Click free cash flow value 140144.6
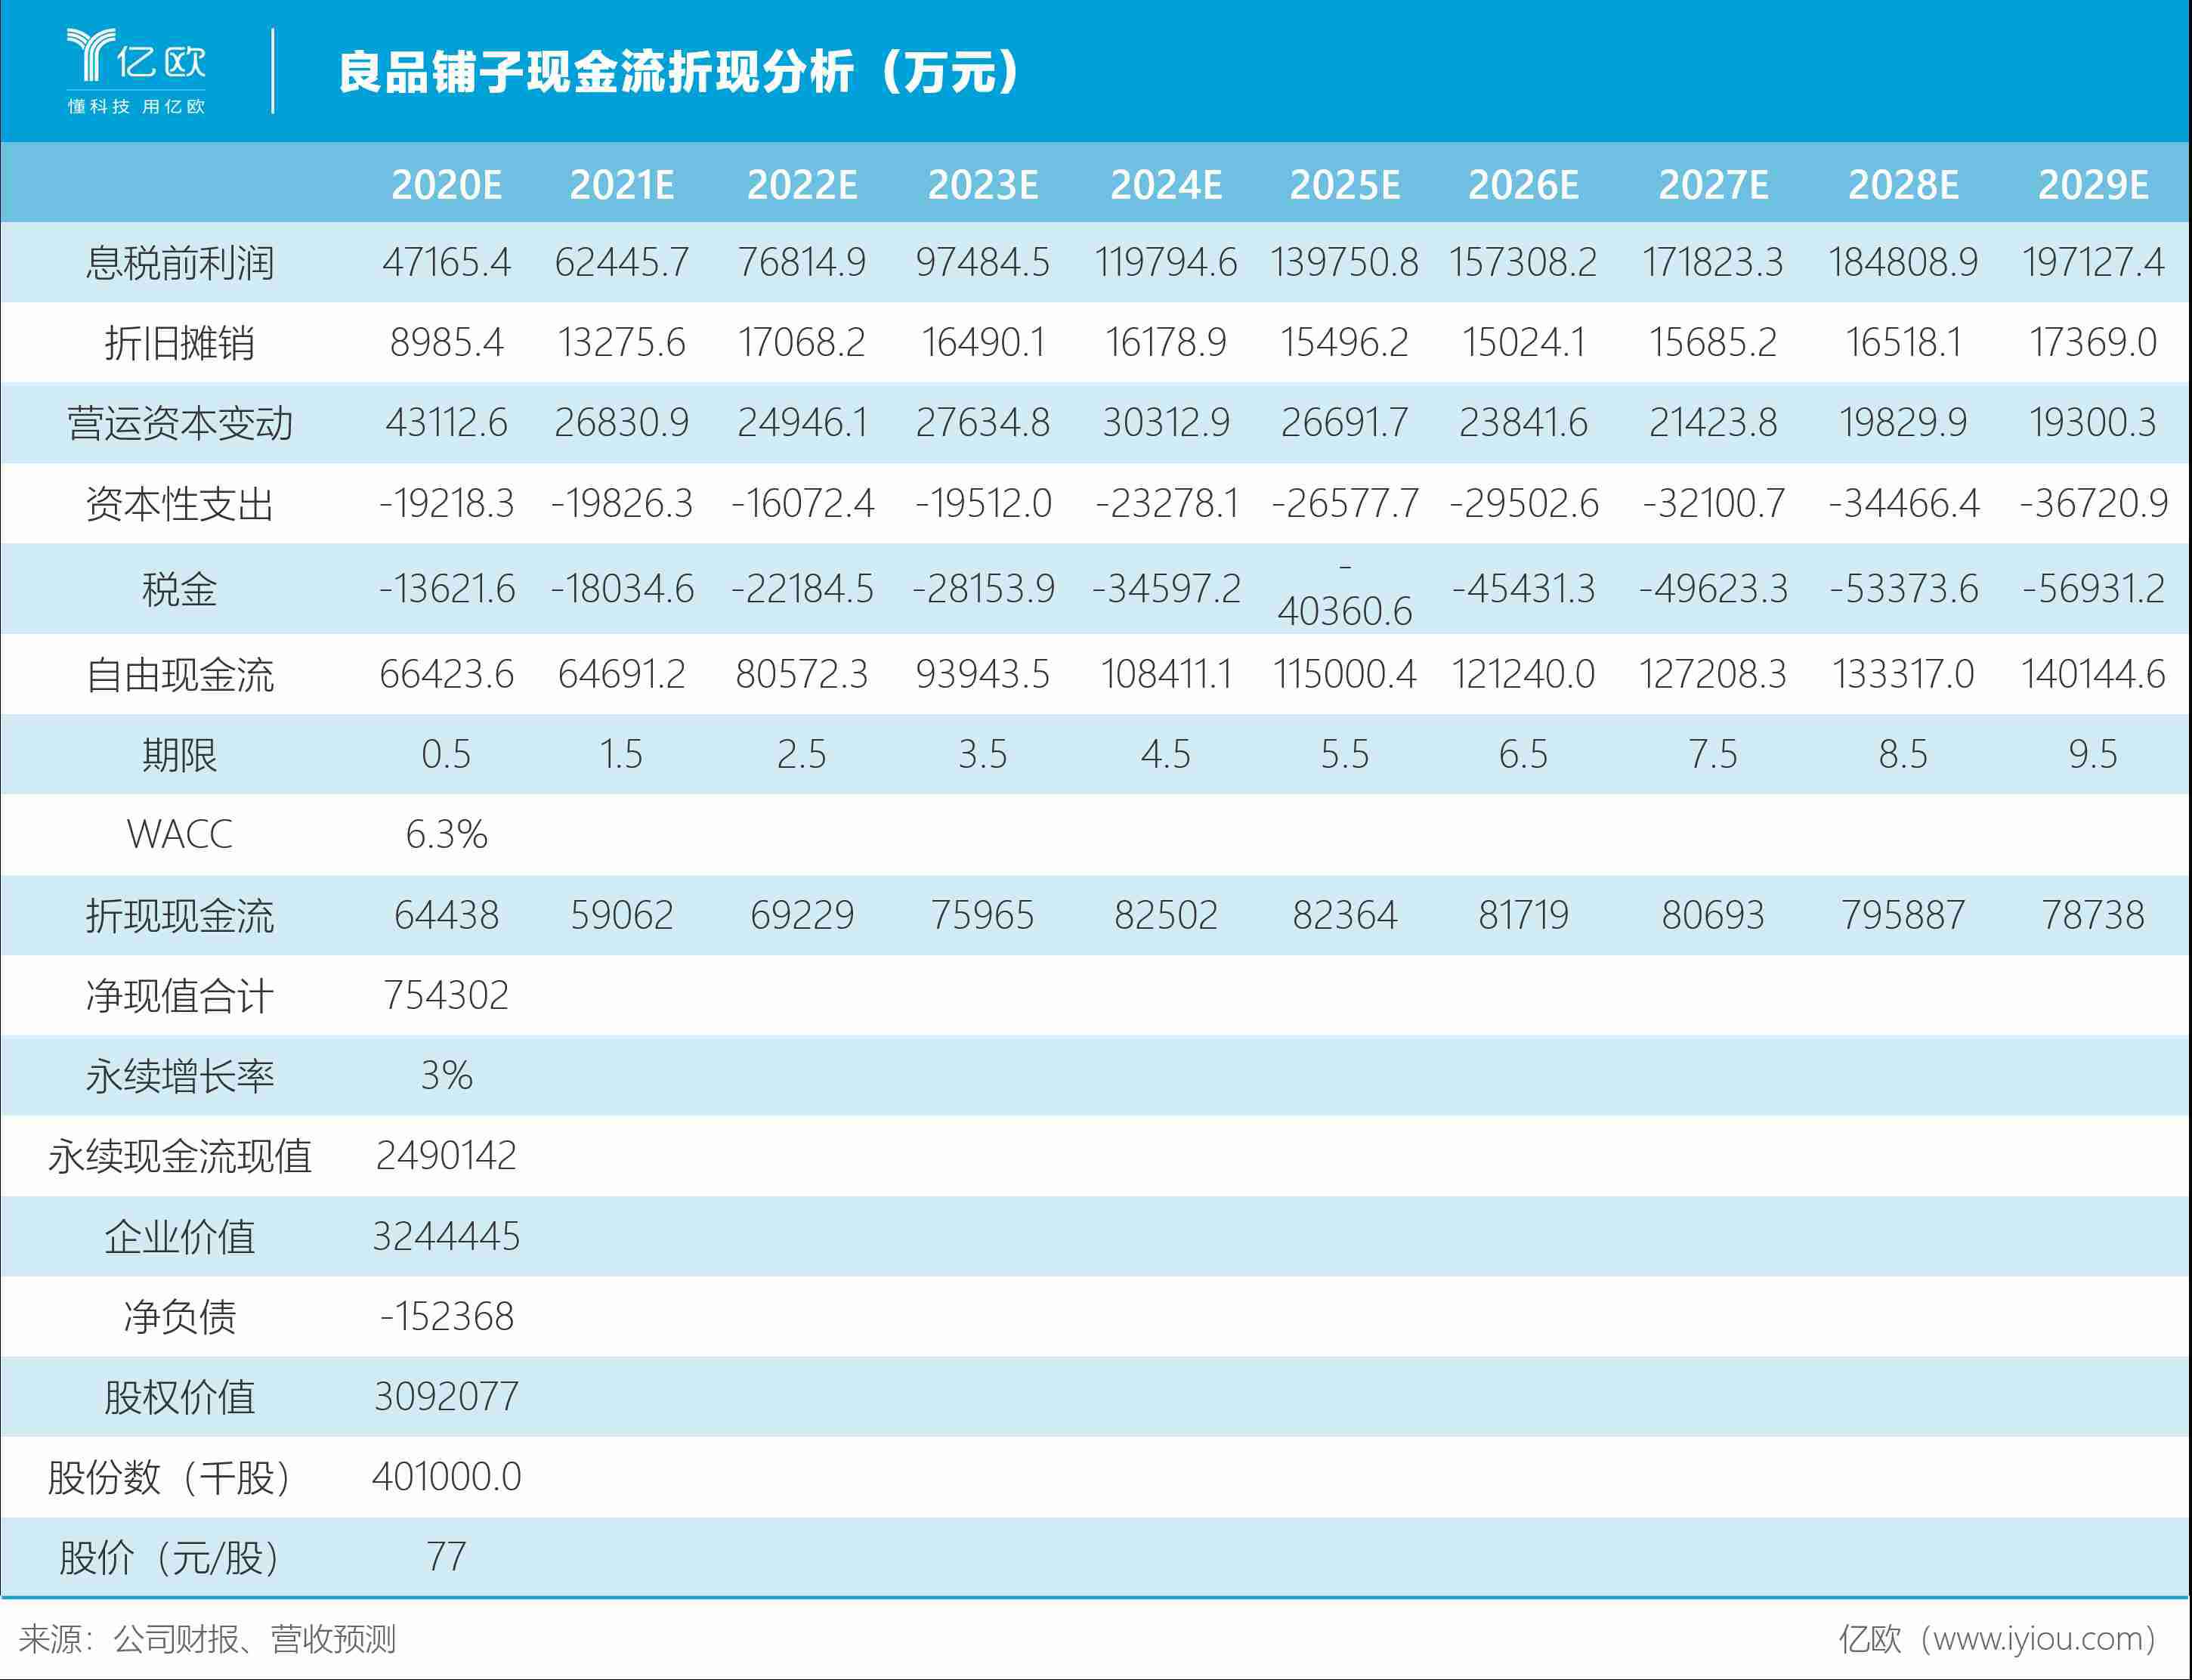 (x=2093, y=674)
